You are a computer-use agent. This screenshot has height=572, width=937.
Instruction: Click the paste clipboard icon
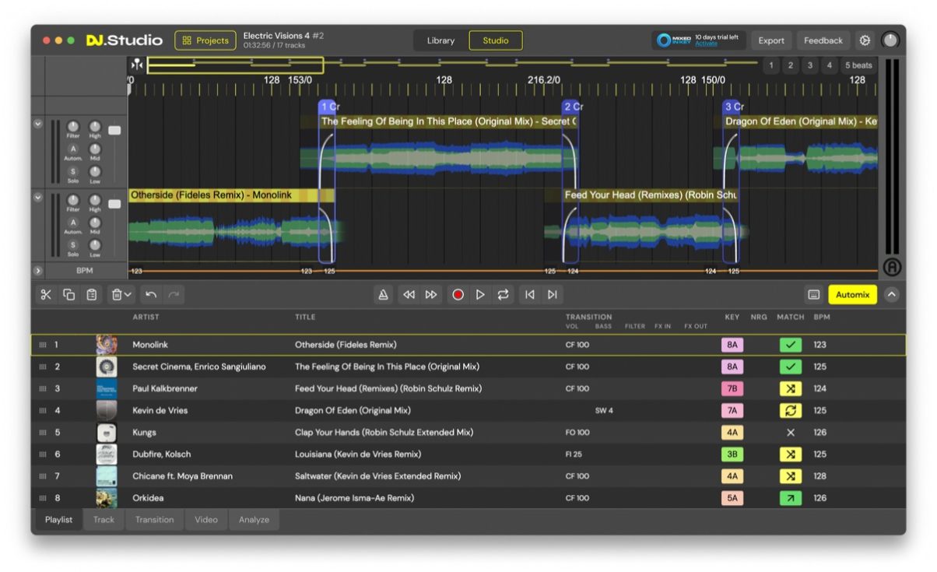92,294
